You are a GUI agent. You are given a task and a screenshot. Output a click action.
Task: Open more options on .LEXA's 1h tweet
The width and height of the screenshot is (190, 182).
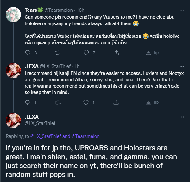click(x=182, y=66)
